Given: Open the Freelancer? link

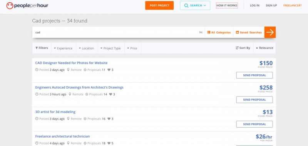Looking at the screenshot, I should click(292, 5).
